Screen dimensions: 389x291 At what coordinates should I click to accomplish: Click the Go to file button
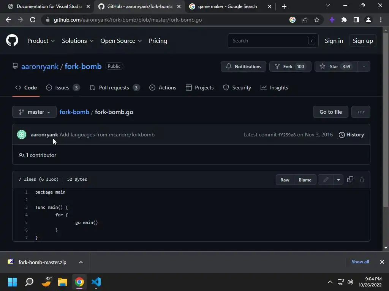coord(331,112)
